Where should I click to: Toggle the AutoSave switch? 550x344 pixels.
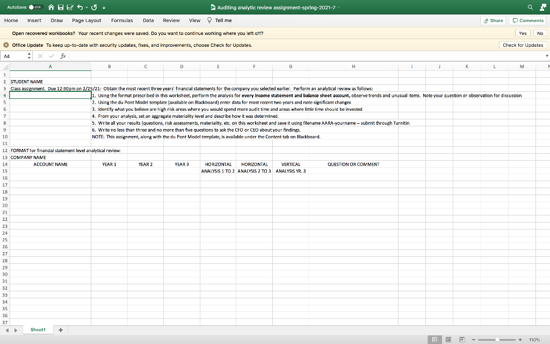[36, 7]
